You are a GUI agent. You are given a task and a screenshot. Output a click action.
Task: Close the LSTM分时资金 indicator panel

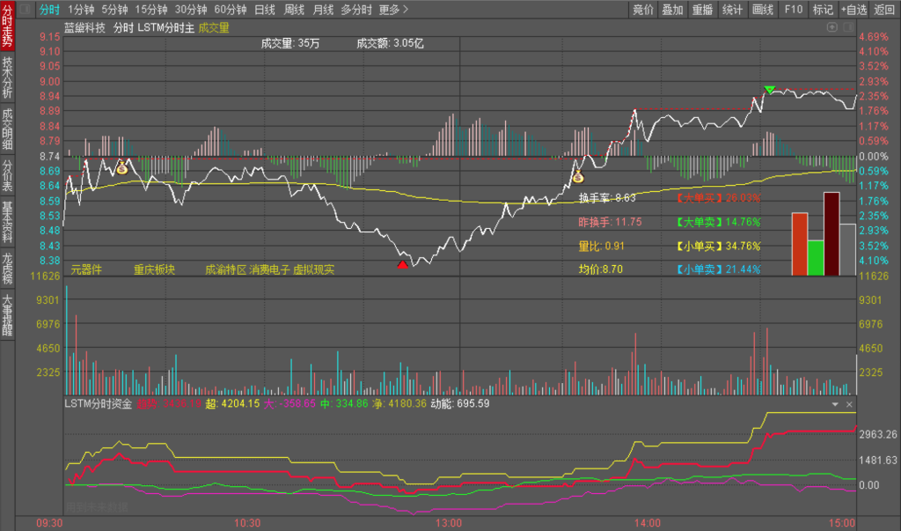pyautogui.click(x=850, y=404)
